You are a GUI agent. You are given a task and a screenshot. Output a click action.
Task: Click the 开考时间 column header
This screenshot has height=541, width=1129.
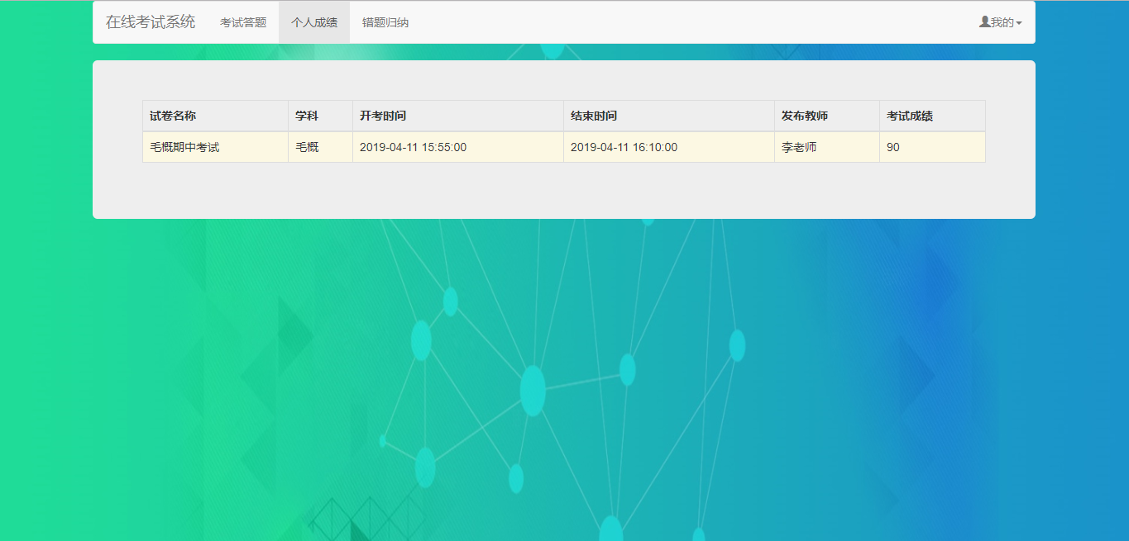[458, 116]
